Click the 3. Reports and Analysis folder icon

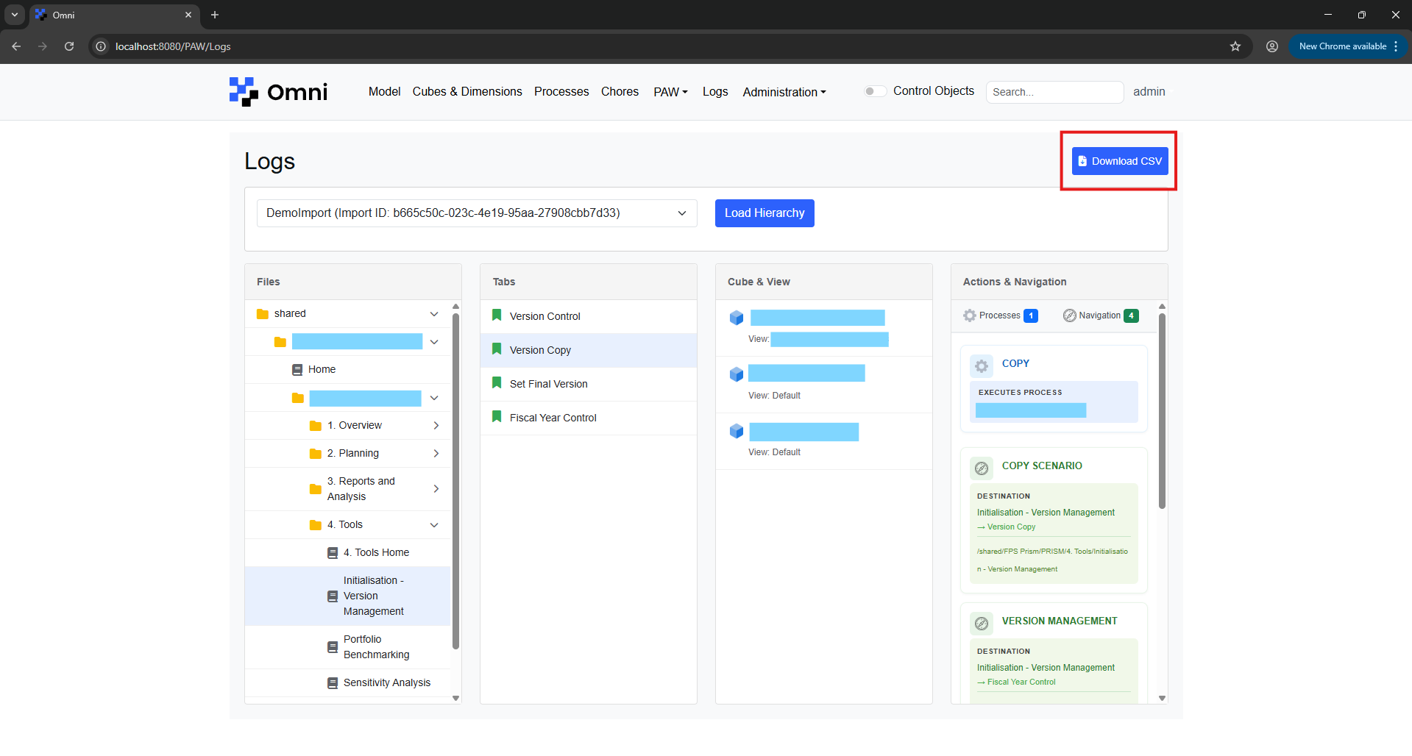316,489
